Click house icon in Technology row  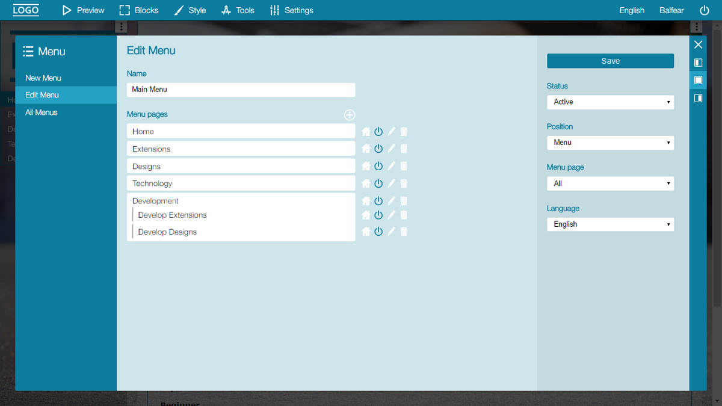[366, 183]
